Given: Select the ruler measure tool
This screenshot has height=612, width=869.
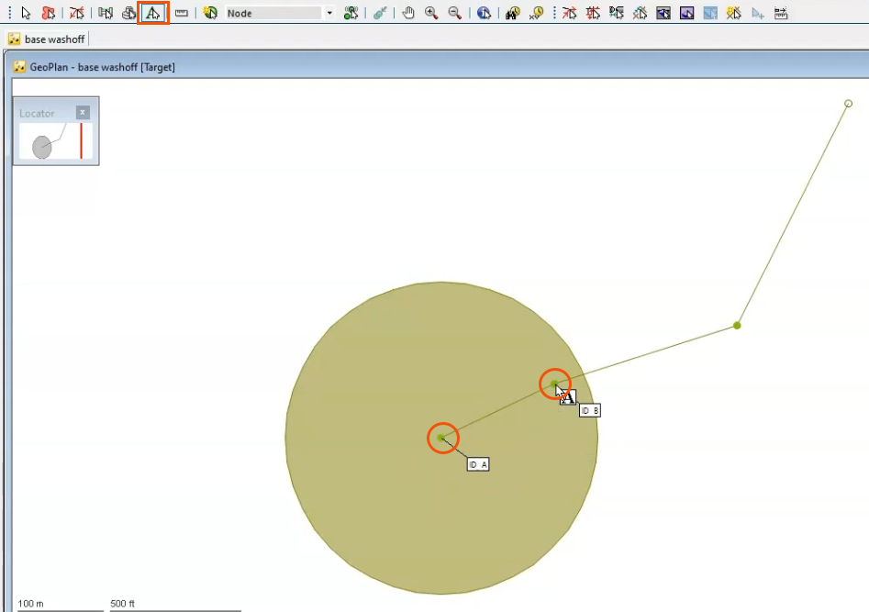Looking at the screenshot, I should 182,14.
